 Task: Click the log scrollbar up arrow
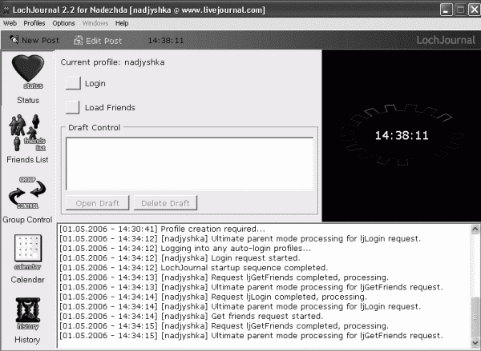click(475, 229)
